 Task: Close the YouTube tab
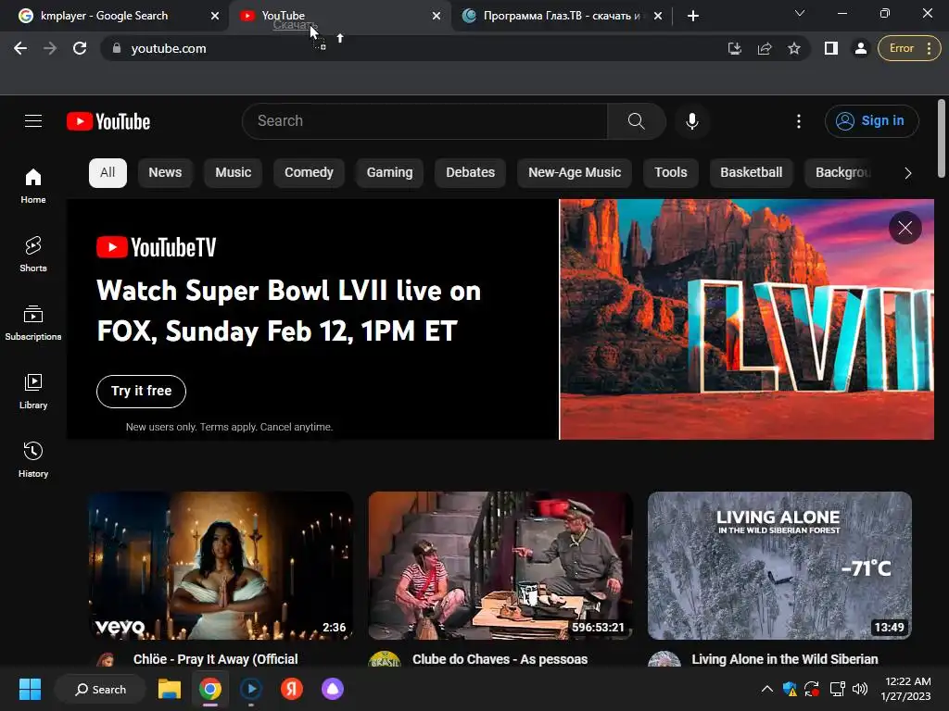[437, 16]
